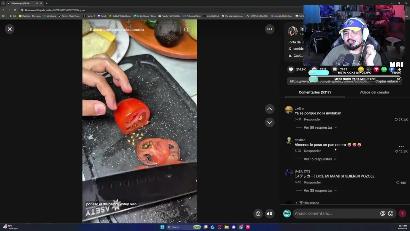
Task: Open the Duolingo bookmark
Action: pos(30,16)
